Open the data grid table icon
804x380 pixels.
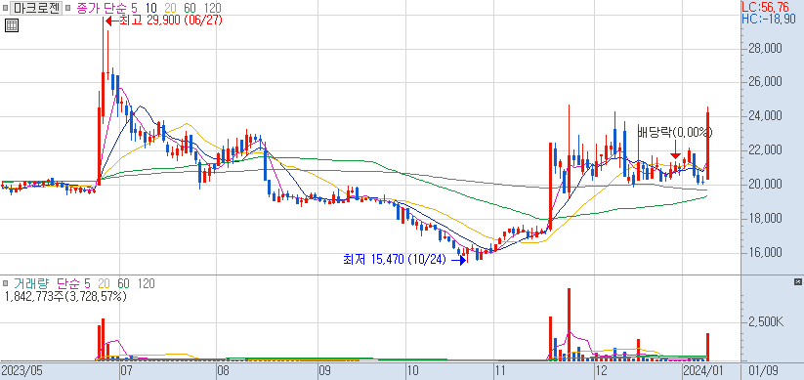point(13,25)
